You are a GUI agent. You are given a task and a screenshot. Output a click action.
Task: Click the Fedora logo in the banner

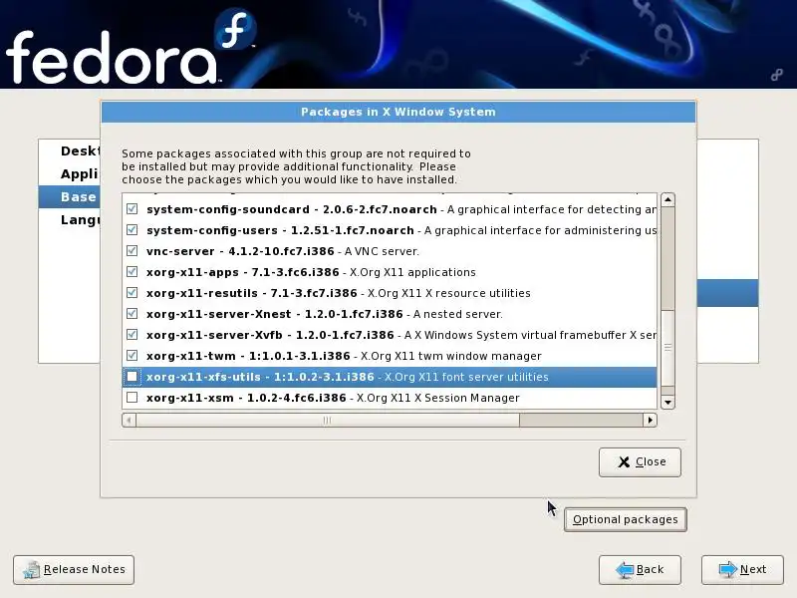coord(132,48)
